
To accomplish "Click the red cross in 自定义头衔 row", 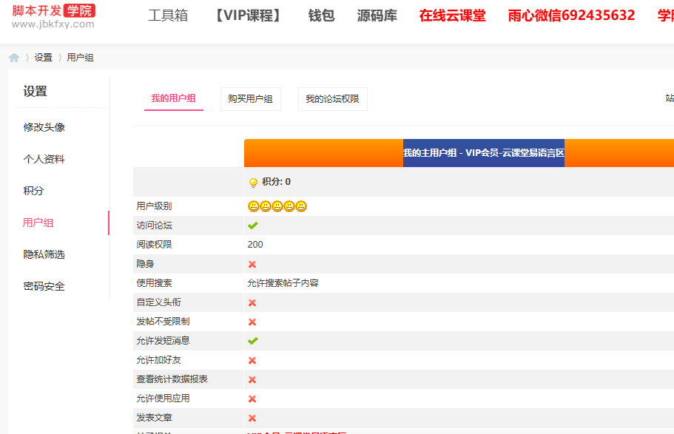I will coord(252,303).
